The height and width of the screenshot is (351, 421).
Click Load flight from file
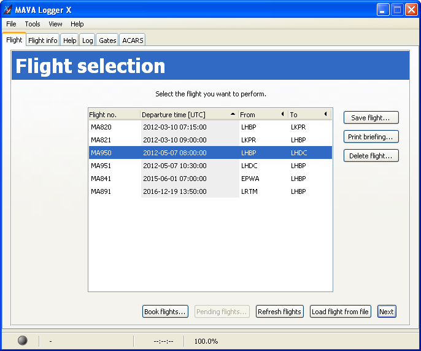pos(340,312)
